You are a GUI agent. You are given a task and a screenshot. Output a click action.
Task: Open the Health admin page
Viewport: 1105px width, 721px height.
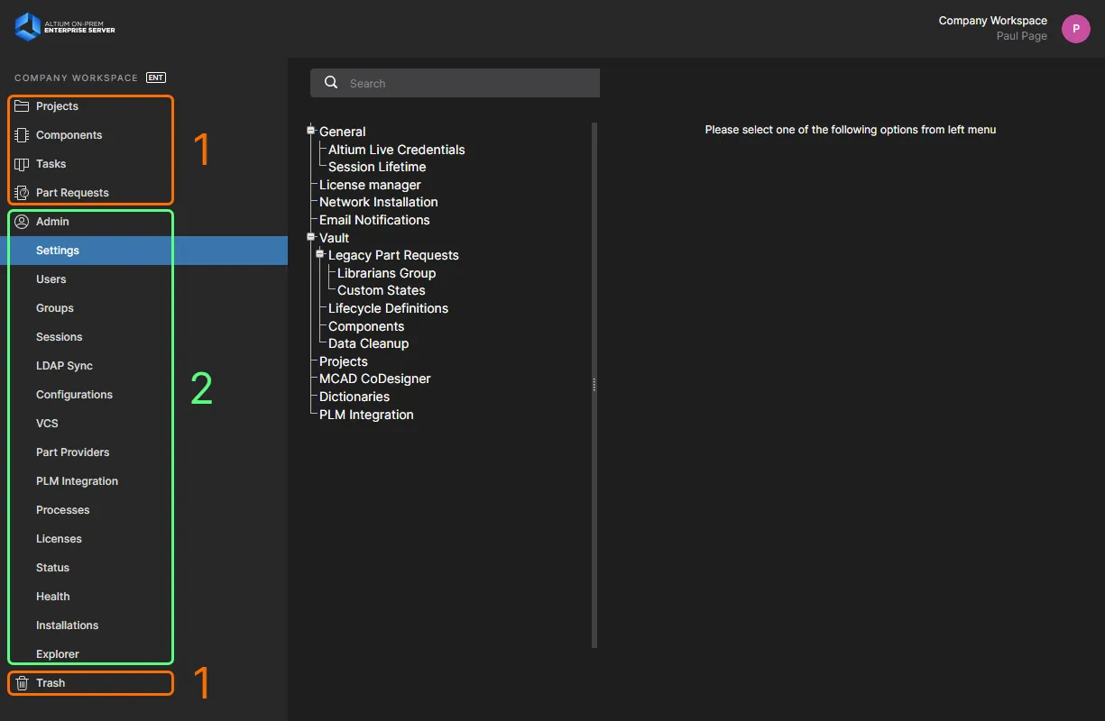pos(144,597)
